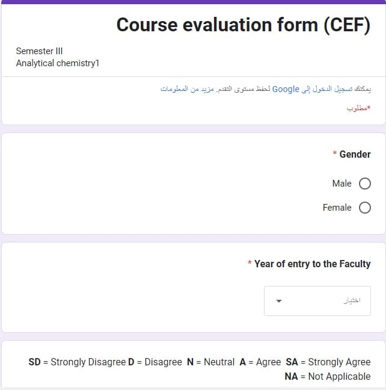Click the "Analytical chemistry1" description text

(57, 63)
